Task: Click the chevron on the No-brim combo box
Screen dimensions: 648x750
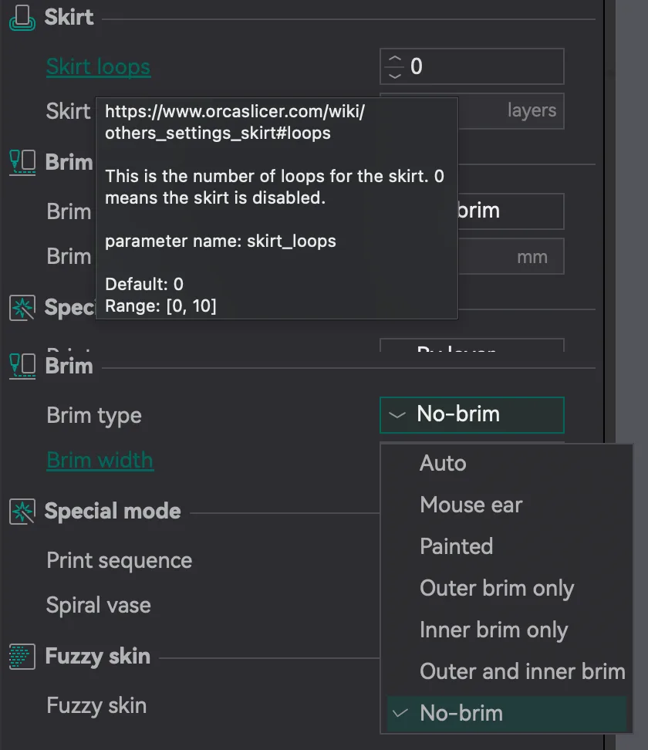Action: 397,415
